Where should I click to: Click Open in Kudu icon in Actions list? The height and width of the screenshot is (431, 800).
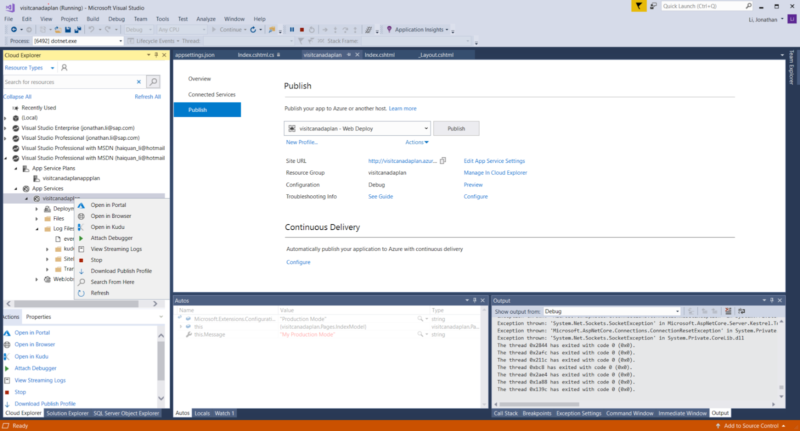click(6, 357)
